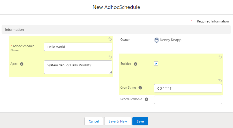Focus the AdhocSchedule Name input

[x=78, y=47]
